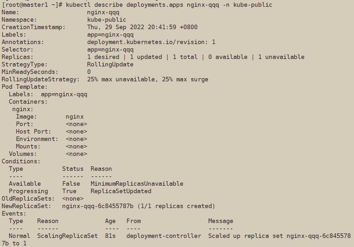Click the deployment.kubernetes.io/revision annotation
Viewport: 354px width, 247px height.
(x=151, y=42)
